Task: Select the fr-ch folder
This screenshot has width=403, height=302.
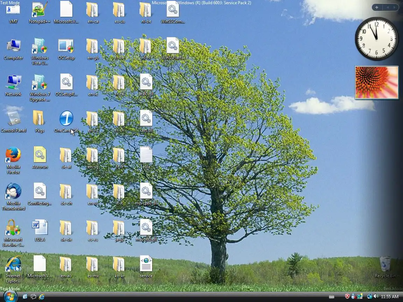Action: [119, 122]
